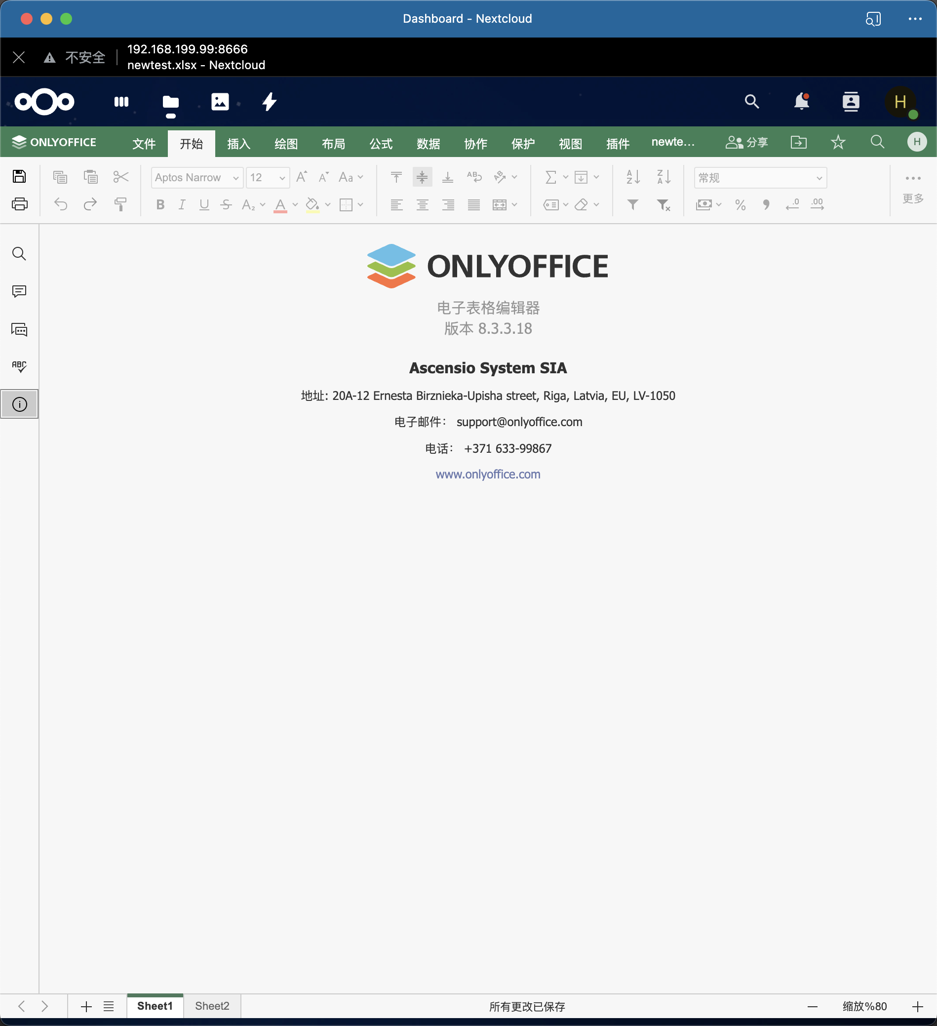Screen dimensions: 937x1026
Task: Click the 分享 share button
Action: 746,142
